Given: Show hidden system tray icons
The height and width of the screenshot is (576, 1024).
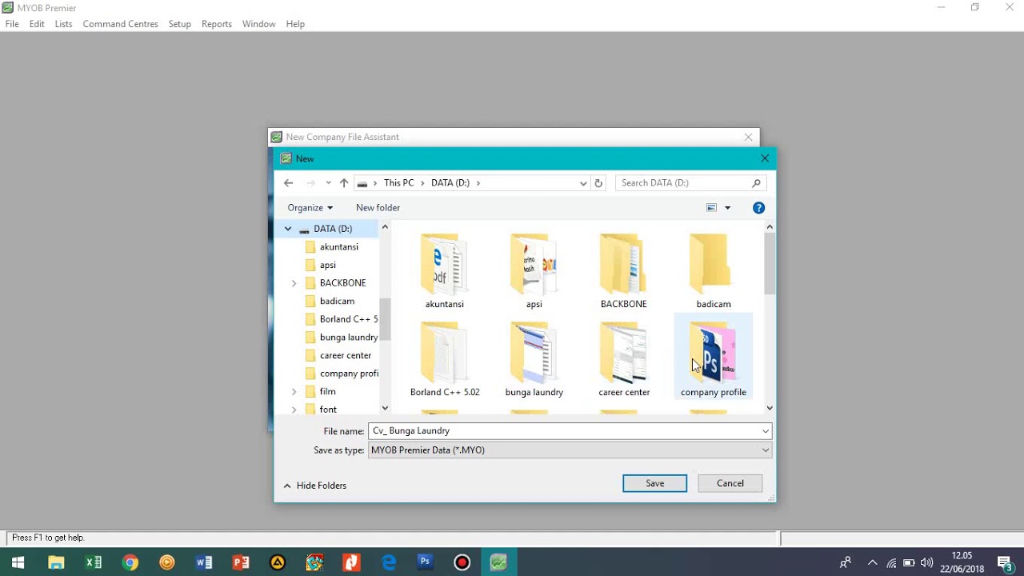Looking at the screenshot, I should point(872,562).
